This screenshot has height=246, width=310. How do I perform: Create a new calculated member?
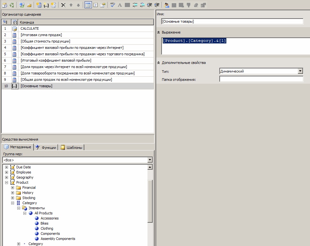[x=39, y=5]
